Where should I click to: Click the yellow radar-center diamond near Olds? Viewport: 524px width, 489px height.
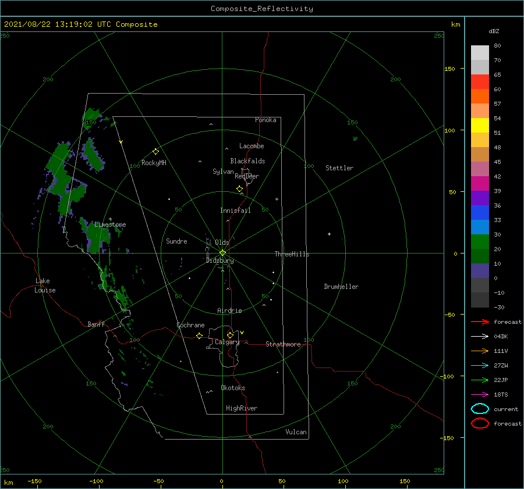click(222, 253)
